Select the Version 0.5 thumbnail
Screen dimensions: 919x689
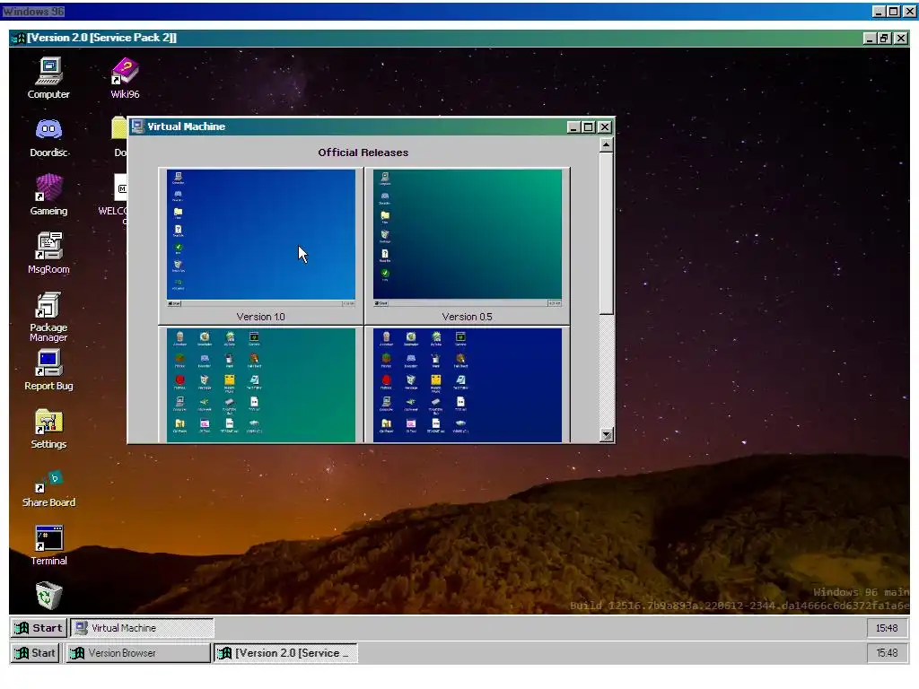point(467,238)
